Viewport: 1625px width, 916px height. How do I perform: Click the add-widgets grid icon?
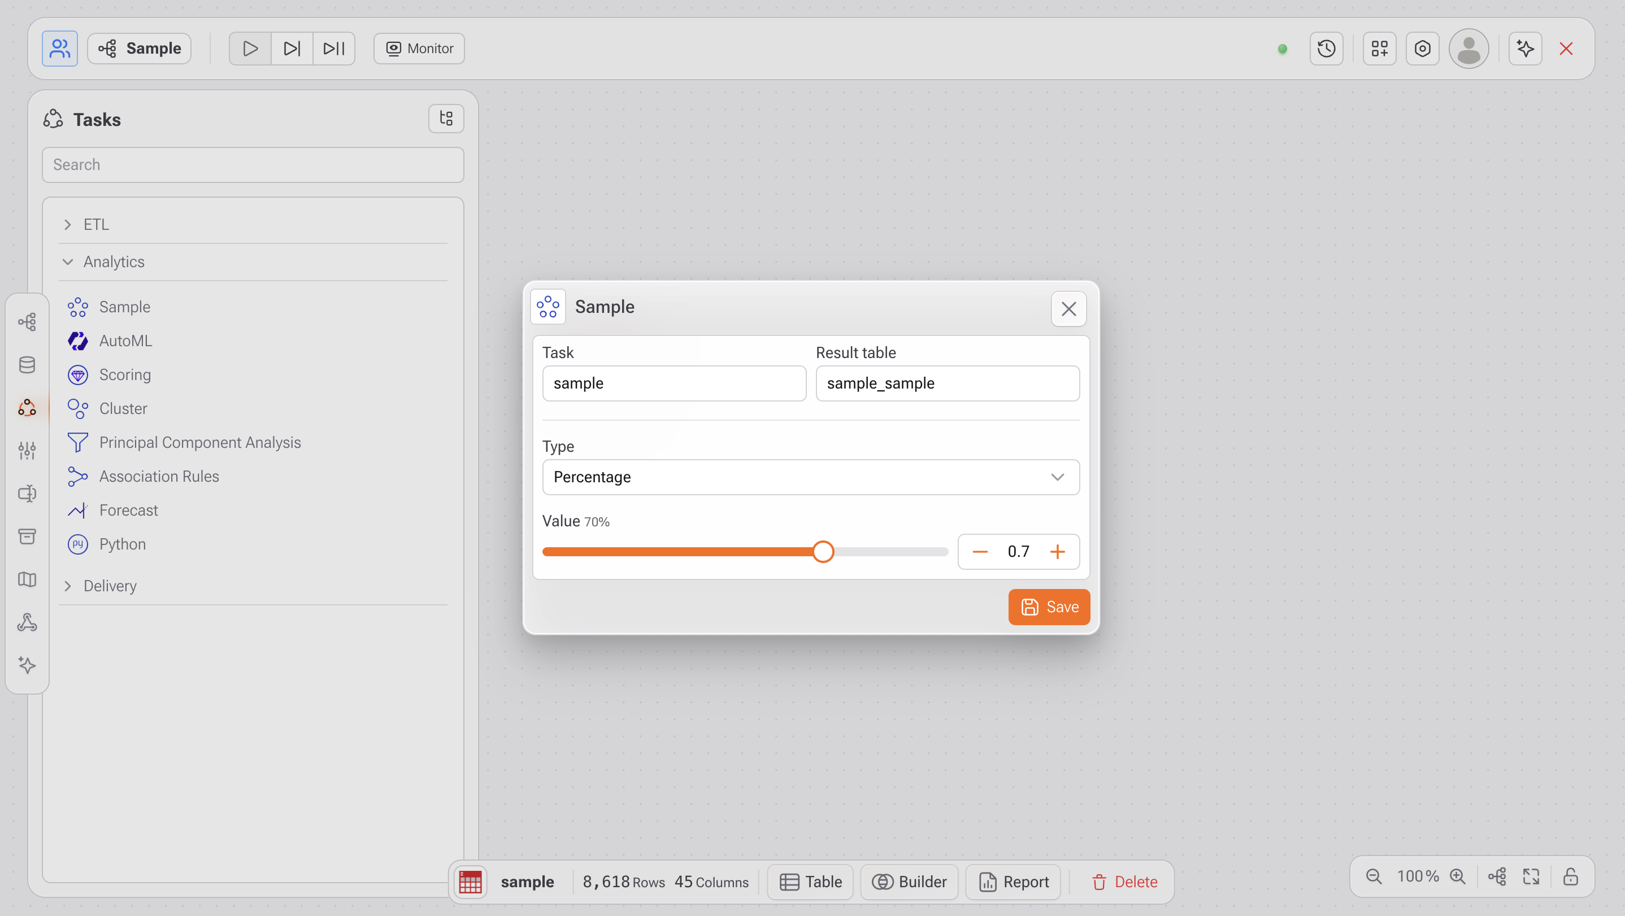click(1379, 49)
